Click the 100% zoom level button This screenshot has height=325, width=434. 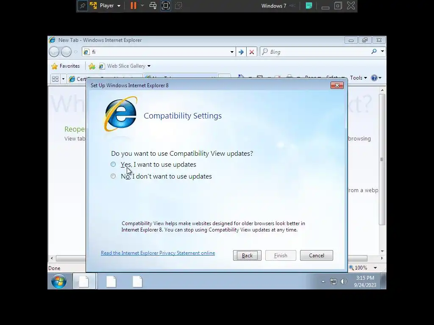coord(358,268)
